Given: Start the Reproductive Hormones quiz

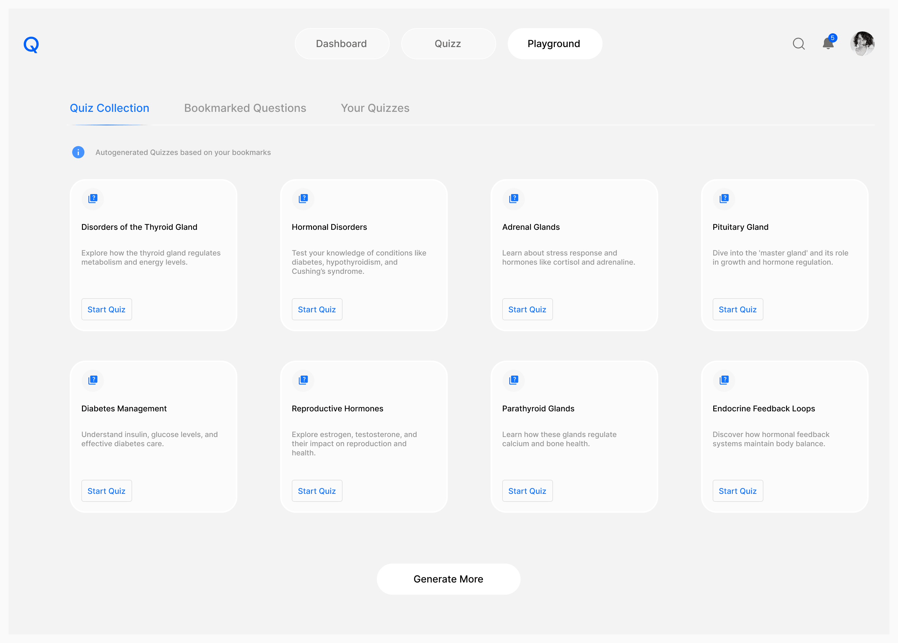Looking at the screenshot, I should click(x=316, y=491).
